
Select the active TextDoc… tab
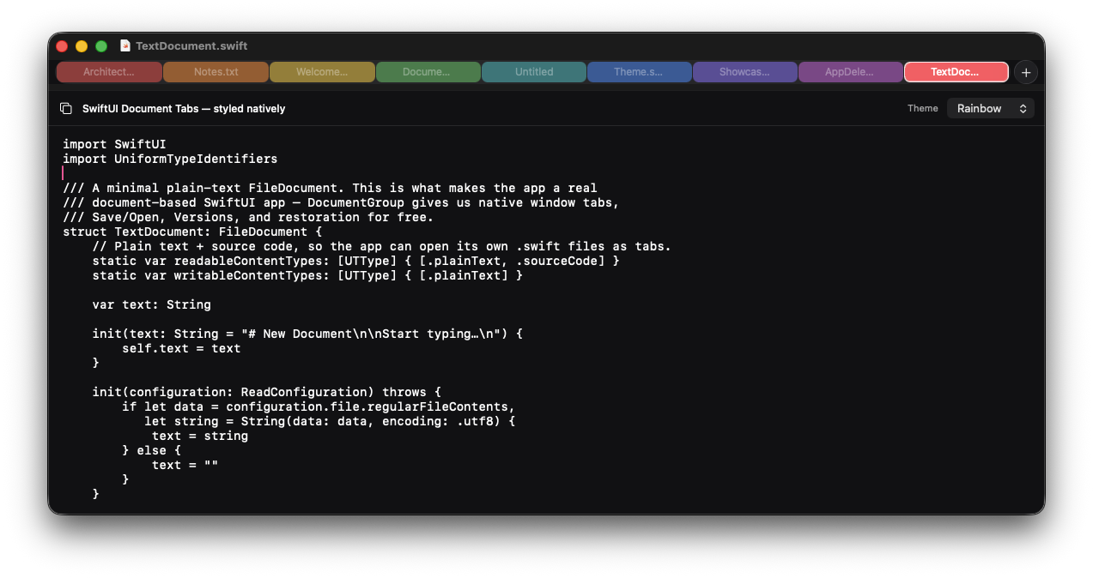[x=956, y=72]
